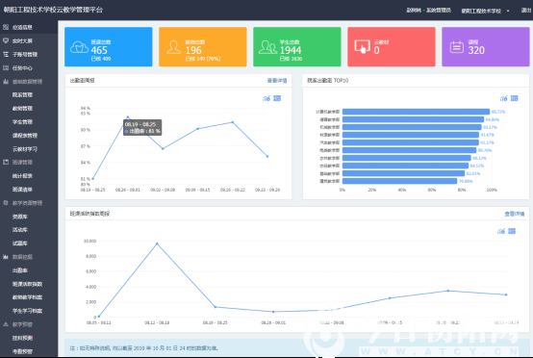Viewport: 533px width, 358px height.
Task: Click the 基础数据管理 bar-chart icon in sidebar
Action: (x=6, y=82)
